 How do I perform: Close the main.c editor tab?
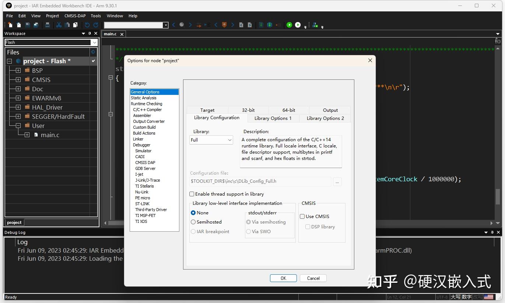coord(122,34)
